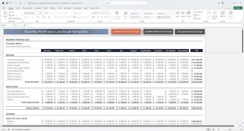This screenshot has height=131, width=244.
Task: Click the formula bar input
Action: (x=134, y=25)
